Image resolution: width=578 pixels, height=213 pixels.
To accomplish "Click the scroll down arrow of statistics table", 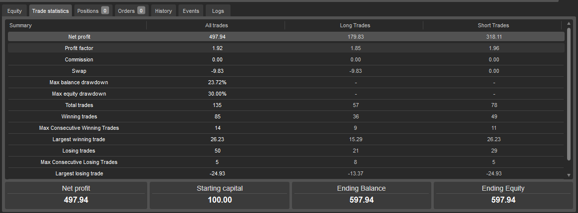I will [569, 175].
